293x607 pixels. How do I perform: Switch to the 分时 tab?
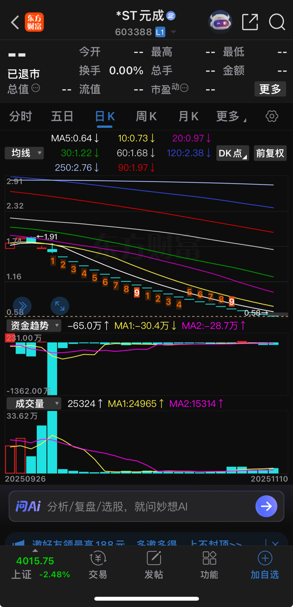point(21,116)
